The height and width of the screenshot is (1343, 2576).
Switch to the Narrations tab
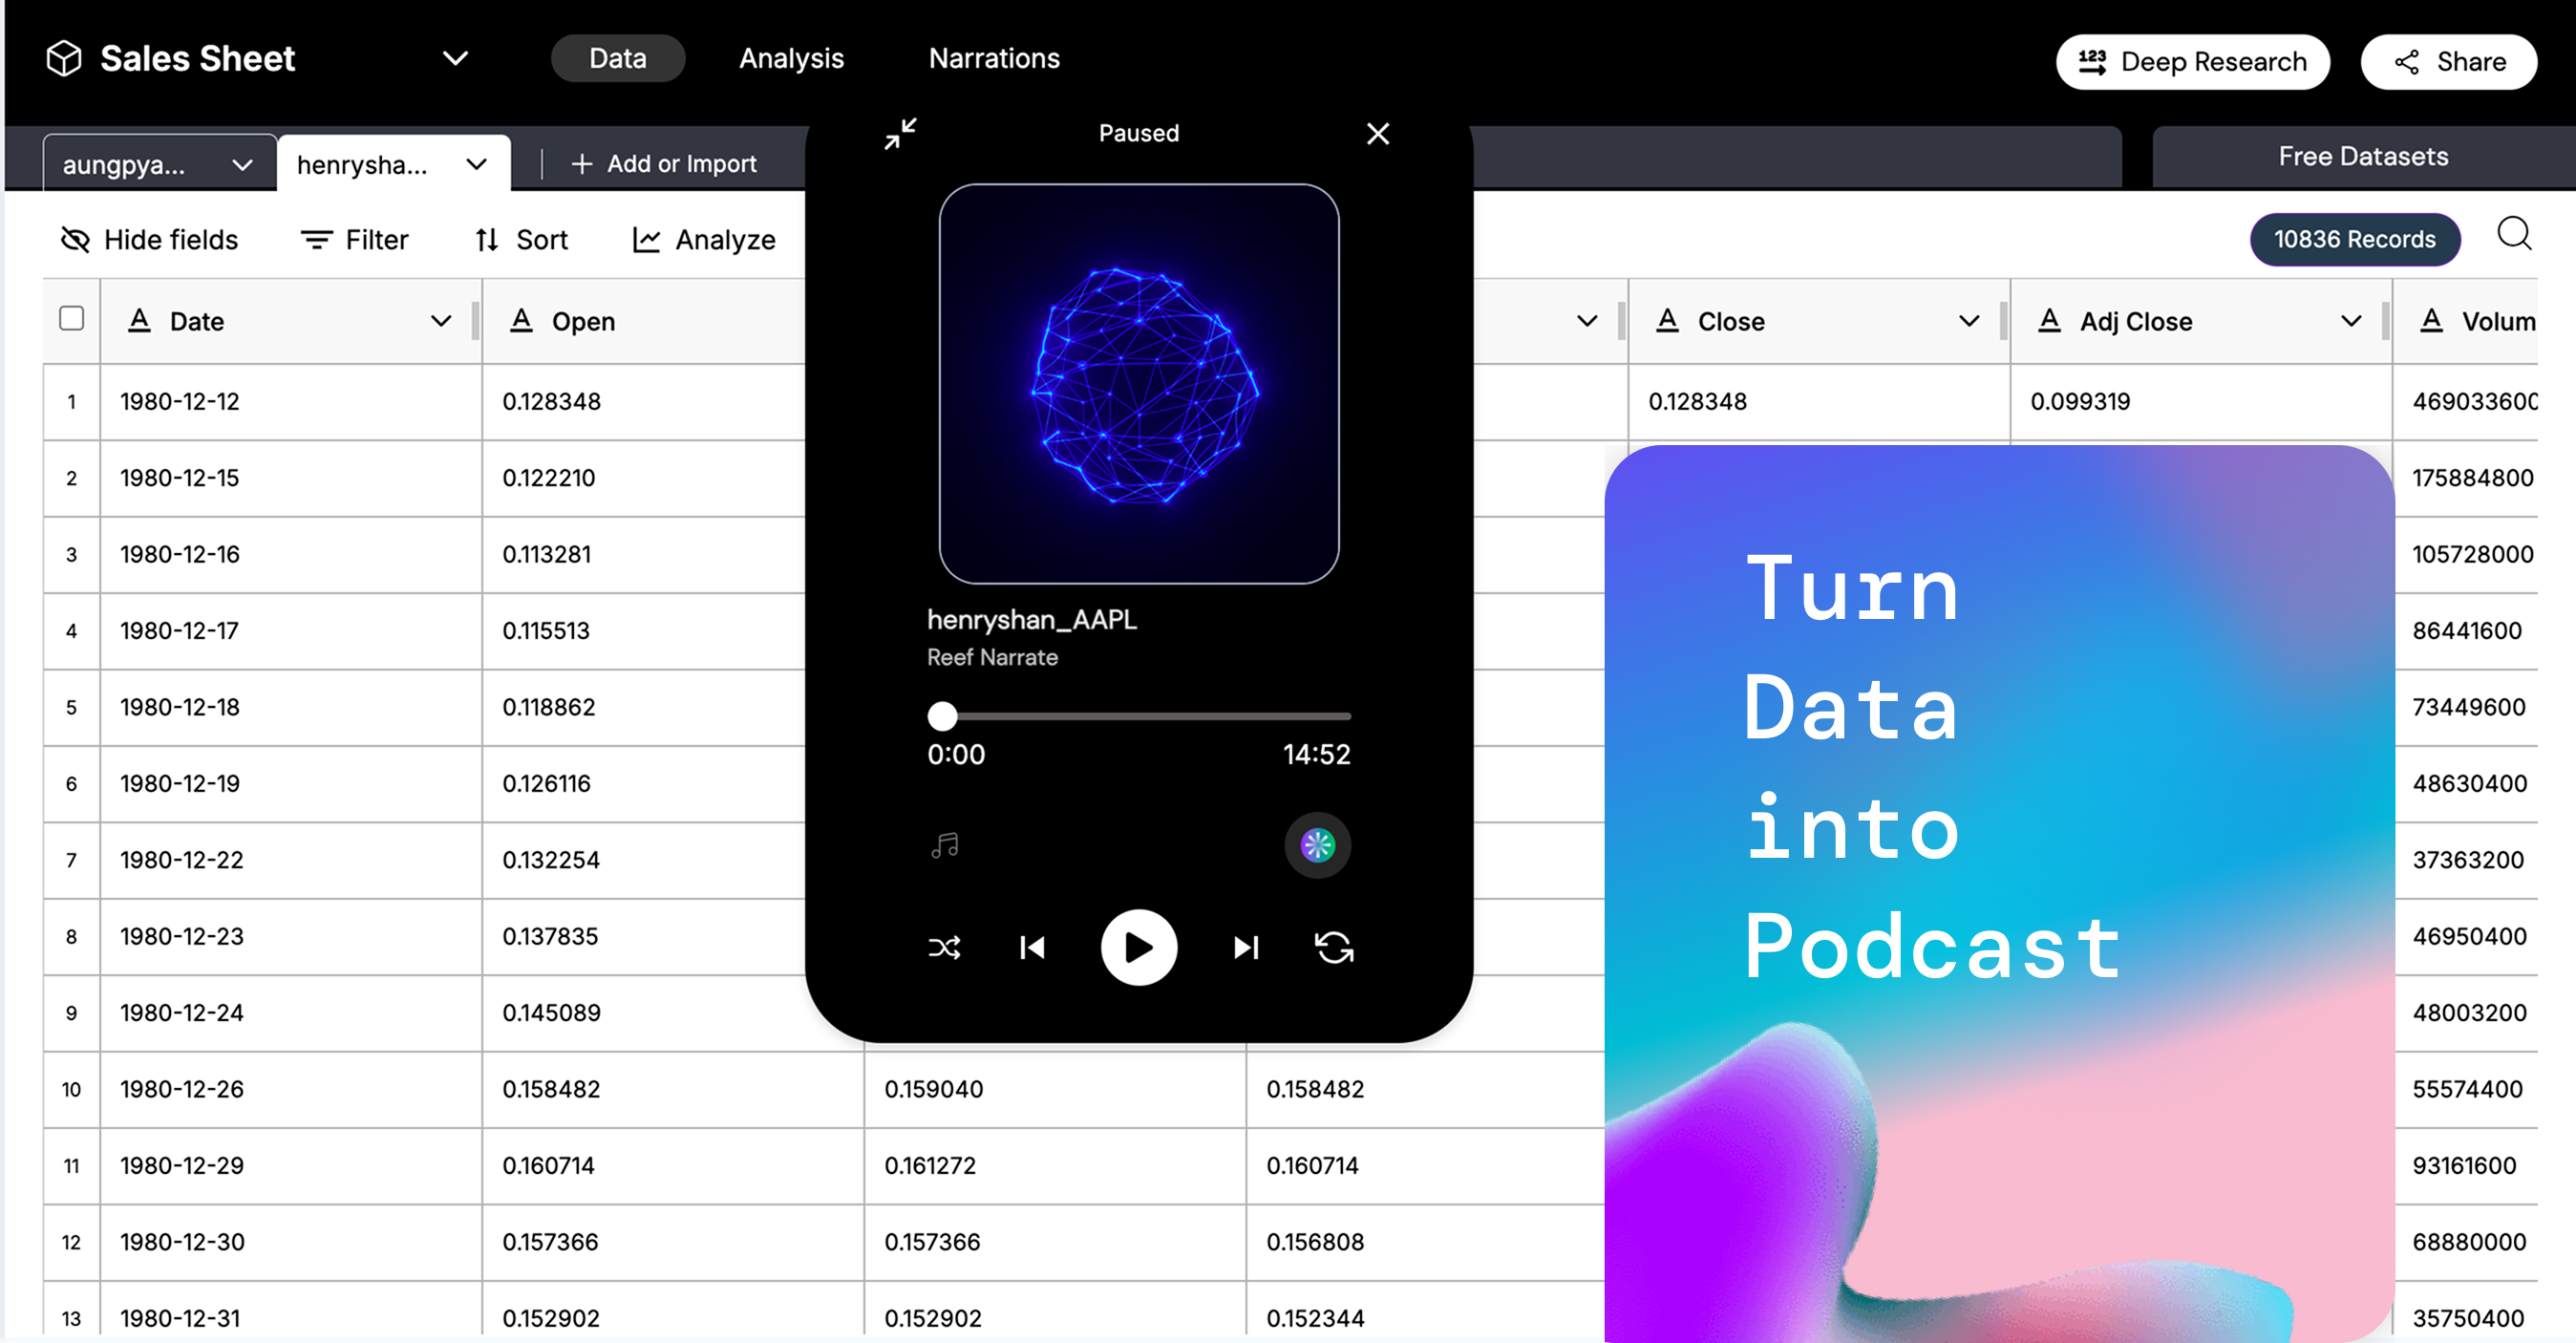(994, 58)
